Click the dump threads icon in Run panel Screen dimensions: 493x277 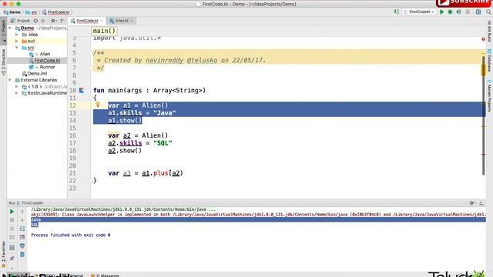point(12,237)
